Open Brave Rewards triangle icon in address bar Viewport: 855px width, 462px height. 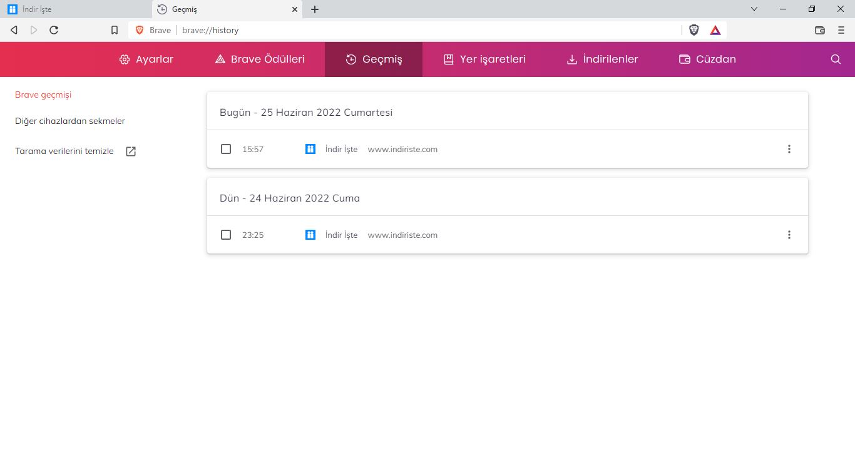715,30
